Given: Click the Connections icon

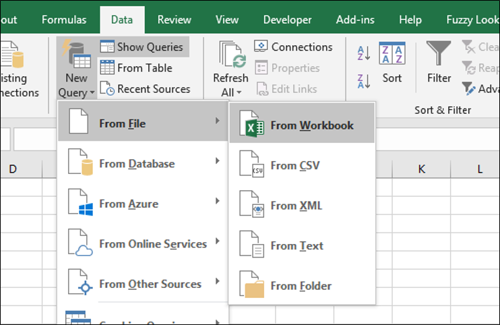Looking at the screenshot, I should 261,47.
